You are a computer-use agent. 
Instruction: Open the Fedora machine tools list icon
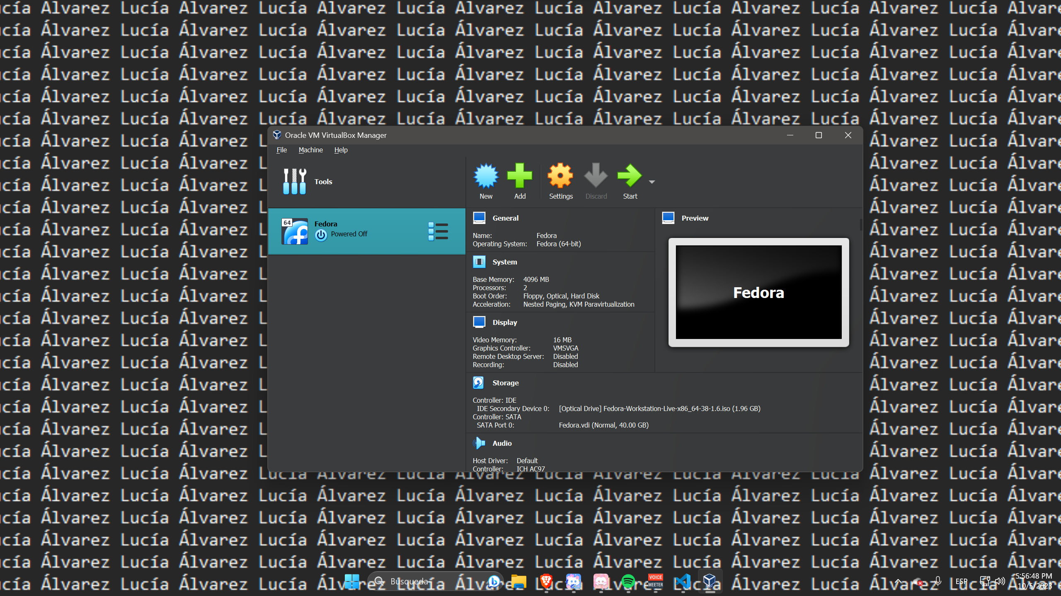(x=438, y=231)
